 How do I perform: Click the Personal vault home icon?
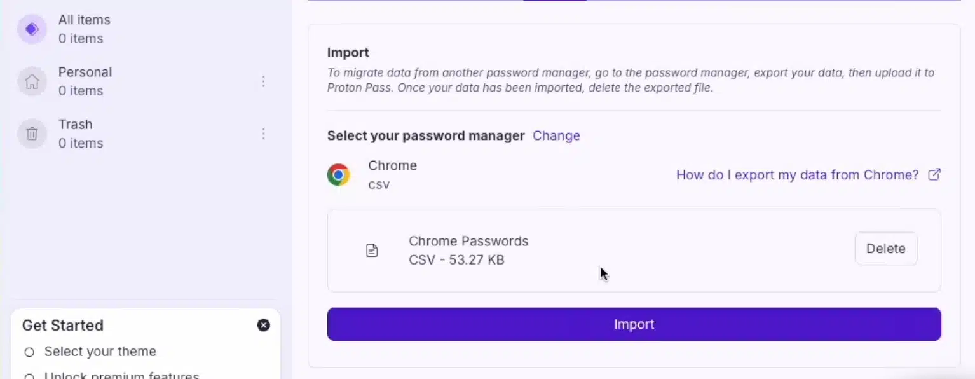click(x=32, y=81)
